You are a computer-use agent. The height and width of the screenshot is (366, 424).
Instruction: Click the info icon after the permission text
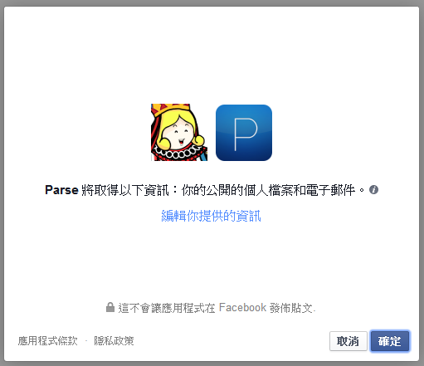(373, 190)
